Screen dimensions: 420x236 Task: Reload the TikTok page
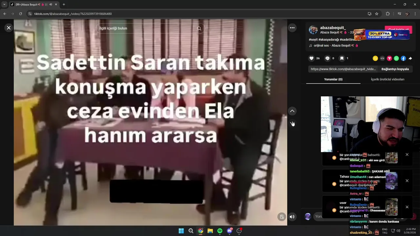tap(20, 14)
